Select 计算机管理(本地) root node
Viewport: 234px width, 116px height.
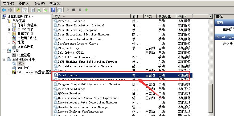tap(20, 17)
